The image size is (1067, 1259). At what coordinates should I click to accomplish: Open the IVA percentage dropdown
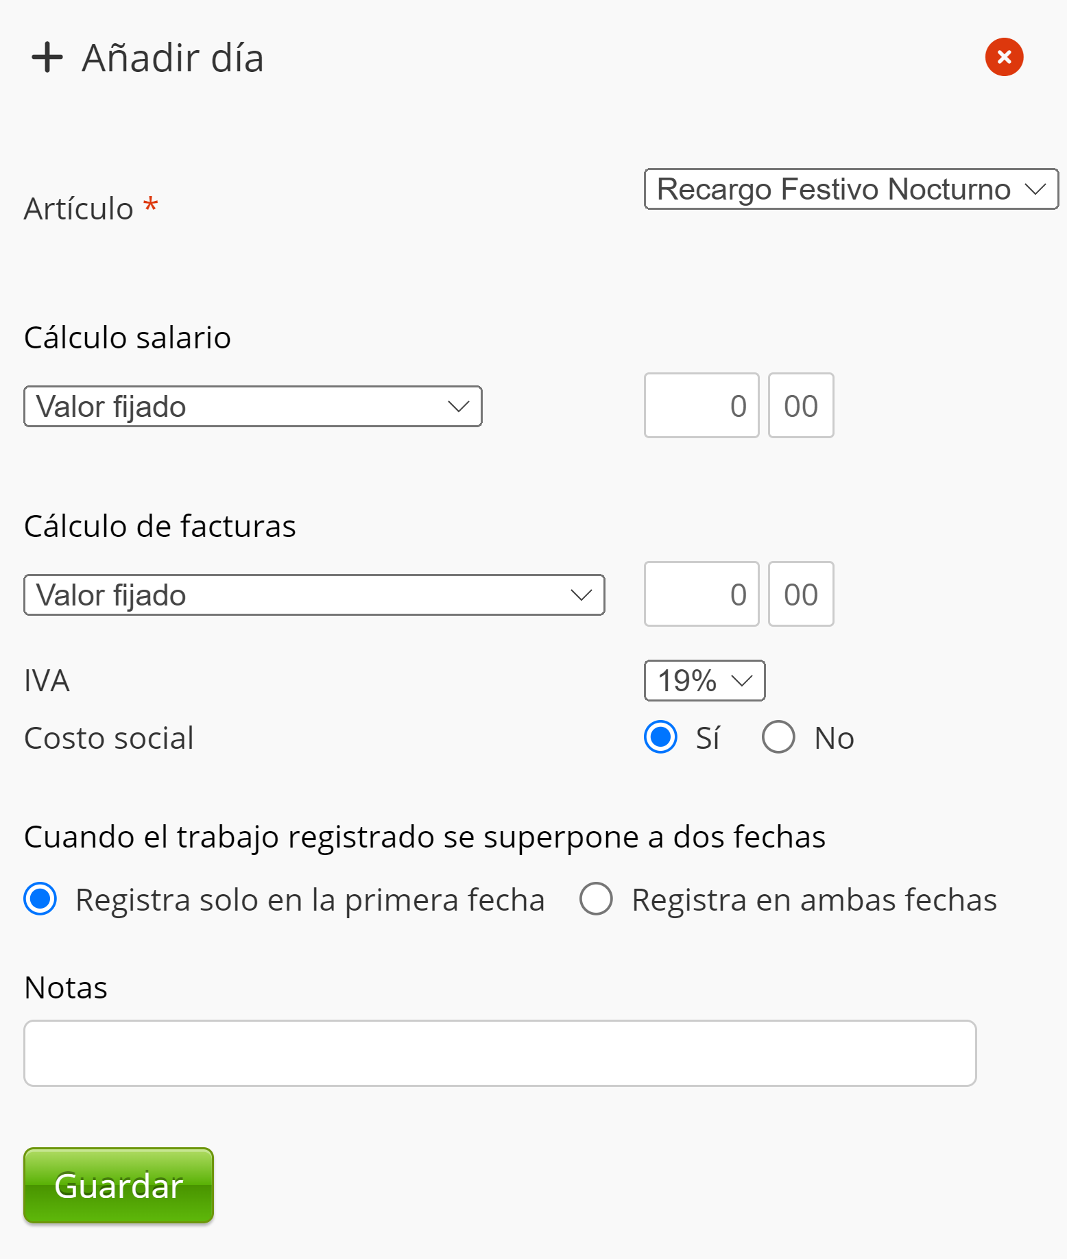704,681
